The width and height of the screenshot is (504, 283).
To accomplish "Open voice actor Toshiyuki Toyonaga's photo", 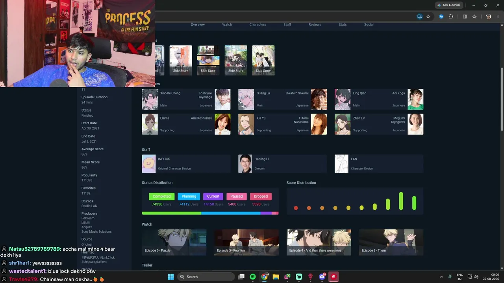I will [x=222, y=99].
